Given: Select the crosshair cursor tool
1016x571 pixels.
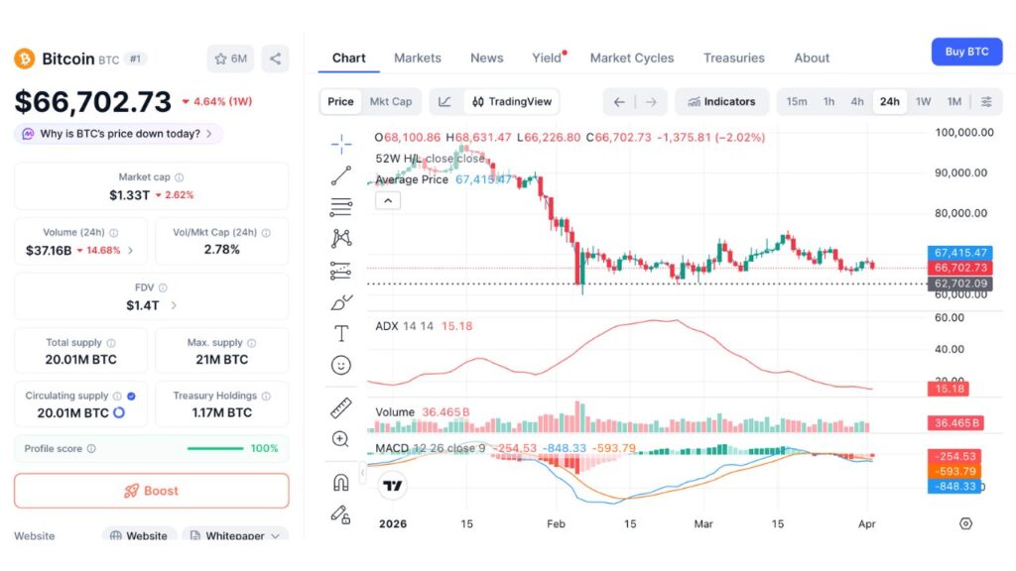Looking at the screenshot, I should [x=340, y=142].
